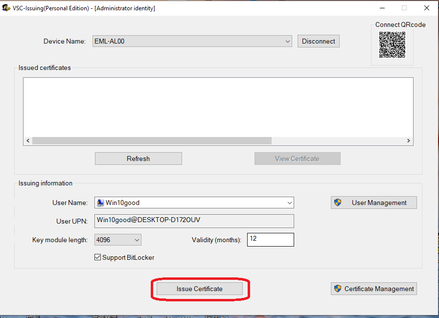Click into the Validity (months) field
This screenshot has height=318, width=439.
pyautogui.click(x=270, y=240)
